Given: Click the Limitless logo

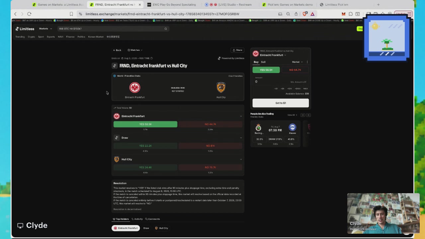Looking at the screenshot, I should (25, 29).
